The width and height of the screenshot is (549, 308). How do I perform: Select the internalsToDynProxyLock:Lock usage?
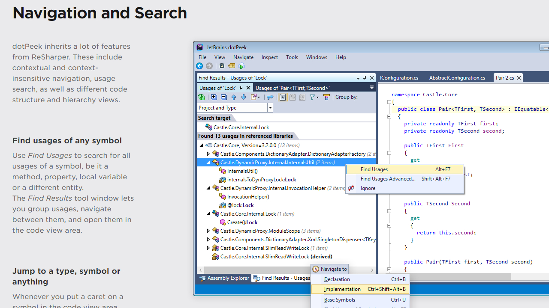pyautogui.click(x=261, y=180)
